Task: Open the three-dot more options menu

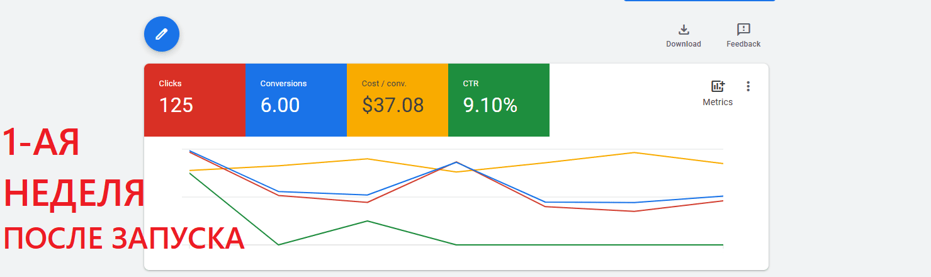Action: (x=748, y=86)
